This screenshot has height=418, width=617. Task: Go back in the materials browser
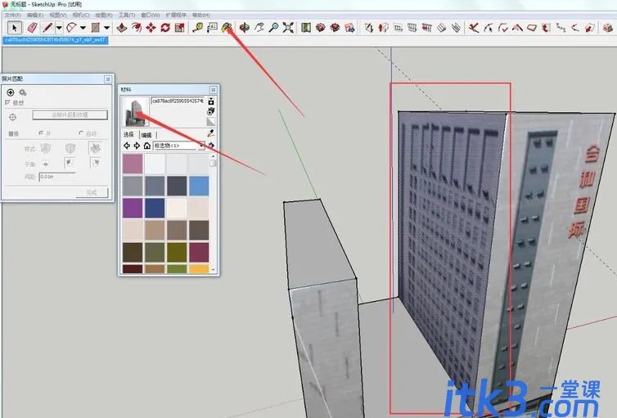(127, 146)
